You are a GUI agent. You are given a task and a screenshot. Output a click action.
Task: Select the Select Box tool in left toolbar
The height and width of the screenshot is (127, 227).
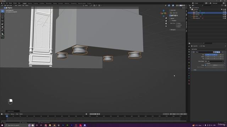(2, 11)
